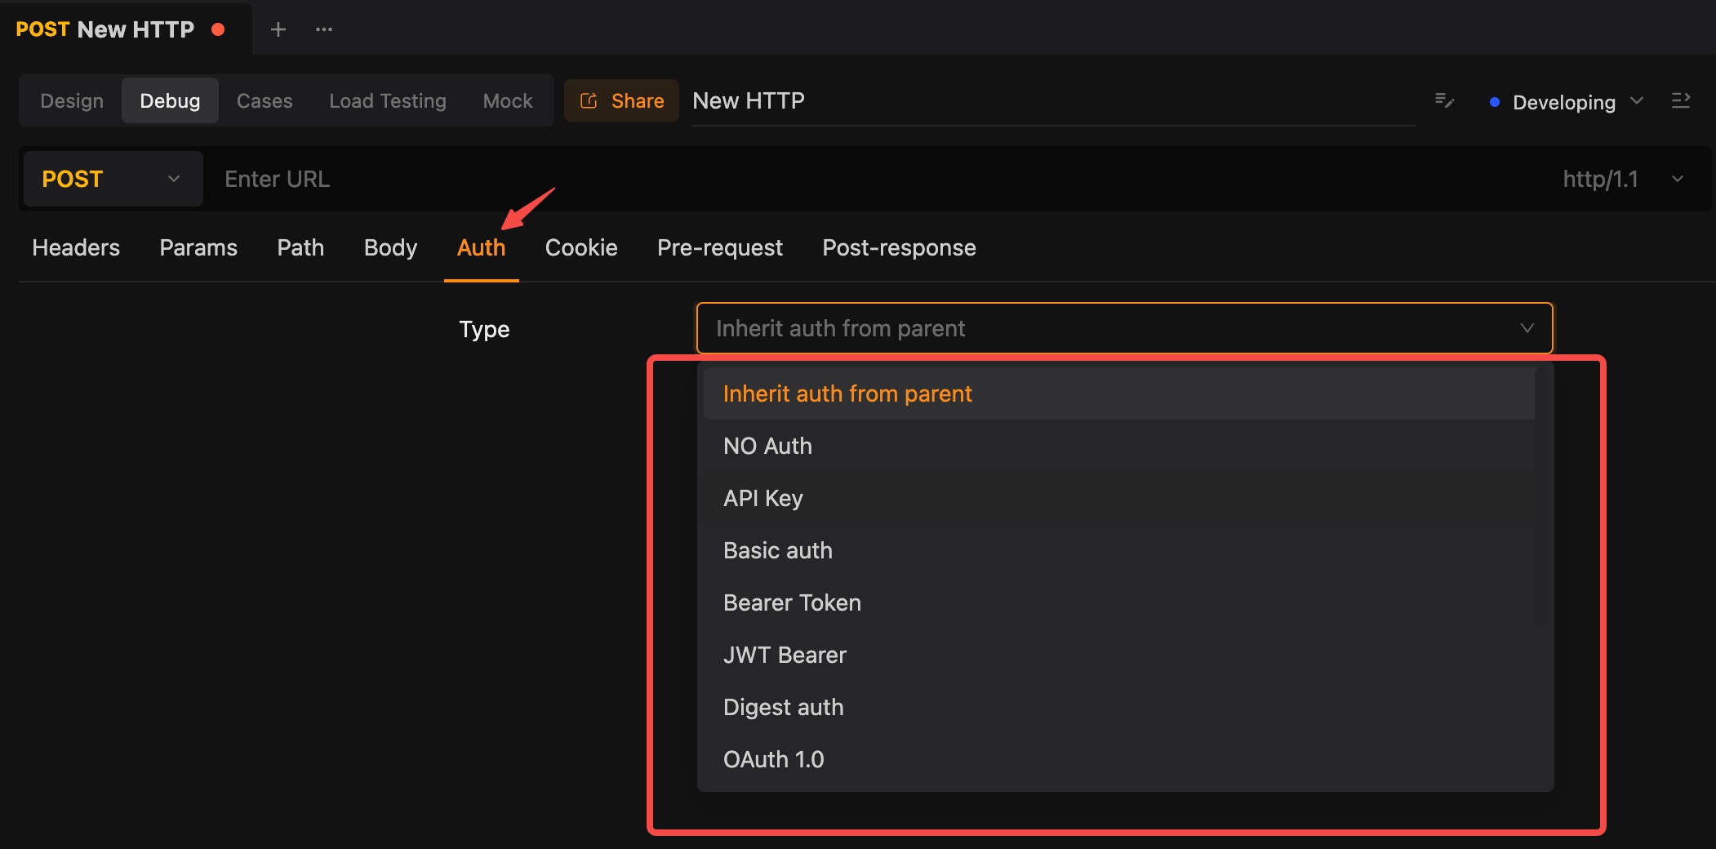Go to the Params tab
Viewport: 1716px width, 849px height.
(x=198, y=247)
